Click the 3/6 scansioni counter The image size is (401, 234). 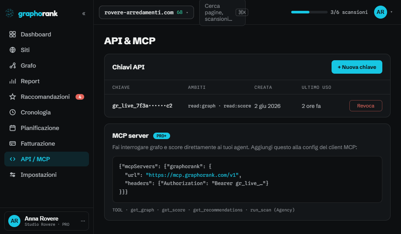pos(349,12)
